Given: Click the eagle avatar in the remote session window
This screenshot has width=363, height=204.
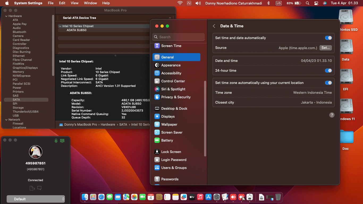Looking at the screenshot, I should 36,152.
